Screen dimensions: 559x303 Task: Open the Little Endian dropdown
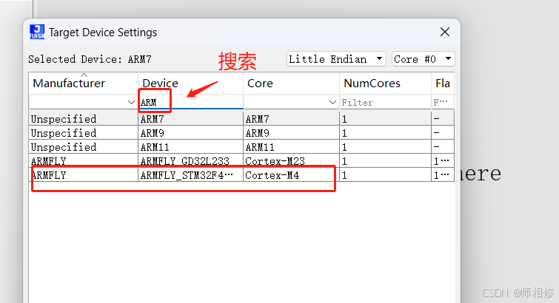336,59
